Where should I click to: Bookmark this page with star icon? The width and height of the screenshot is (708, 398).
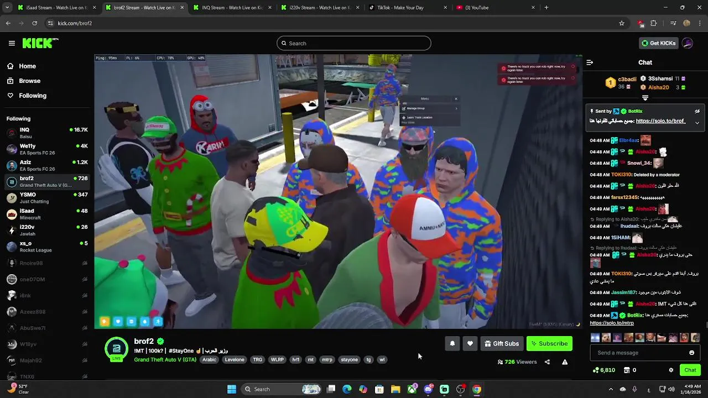tap(622, 23)
